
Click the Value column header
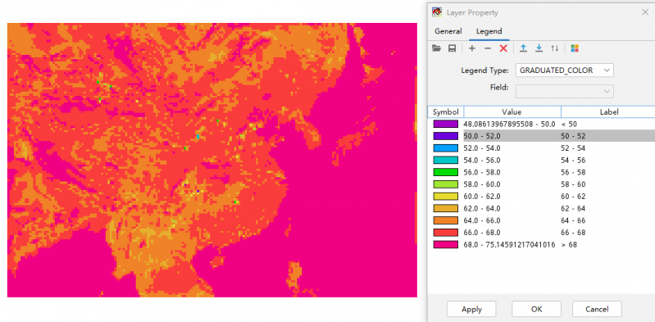click(x=512, y=112)
